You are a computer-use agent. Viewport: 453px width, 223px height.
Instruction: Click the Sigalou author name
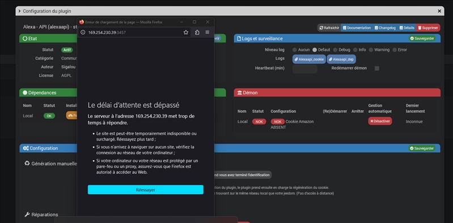69,67
